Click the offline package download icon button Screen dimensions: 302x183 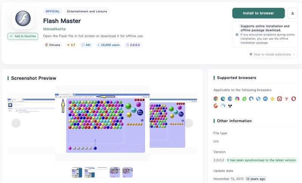pos(293,13)
